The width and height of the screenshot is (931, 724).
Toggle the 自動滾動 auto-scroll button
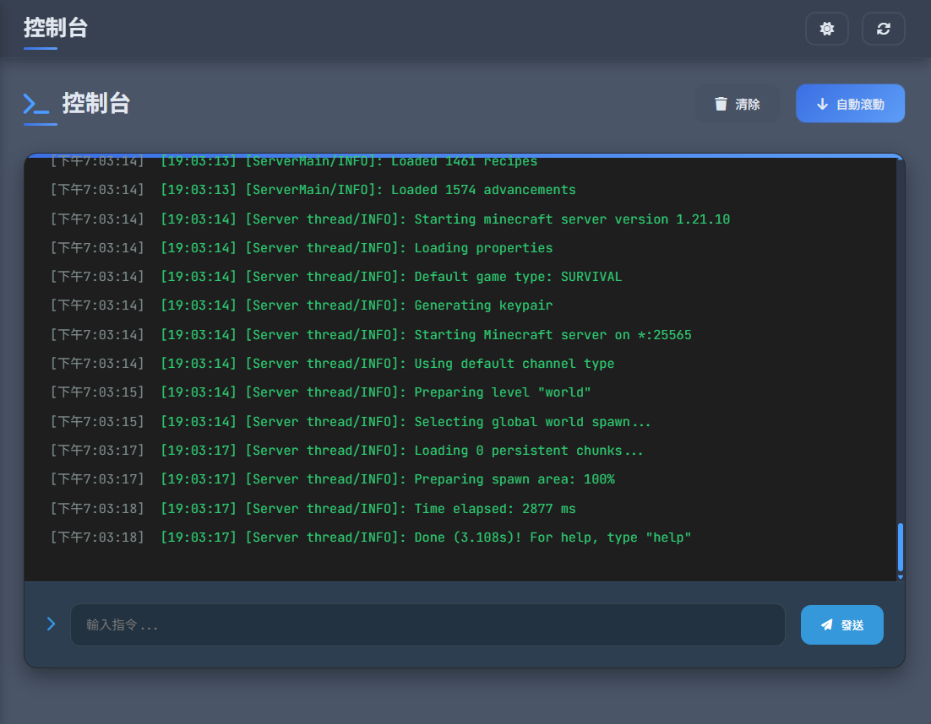[850, 104]
